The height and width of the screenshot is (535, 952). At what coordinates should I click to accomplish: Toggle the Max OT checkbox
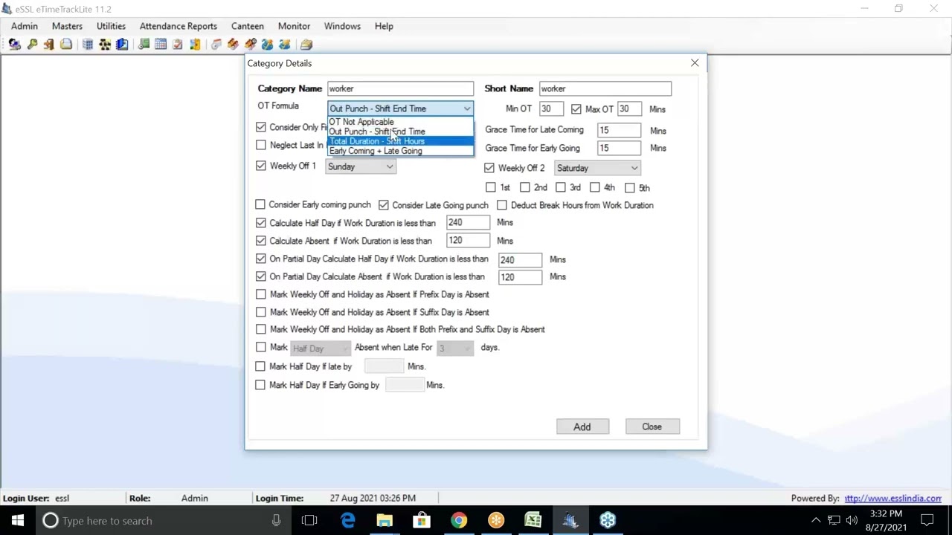point(576,109)
